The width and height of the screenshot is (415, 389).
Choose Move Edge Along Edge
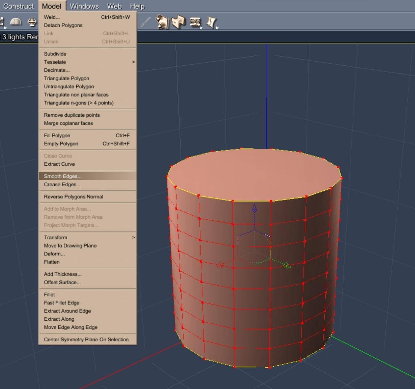coord(88,327)
